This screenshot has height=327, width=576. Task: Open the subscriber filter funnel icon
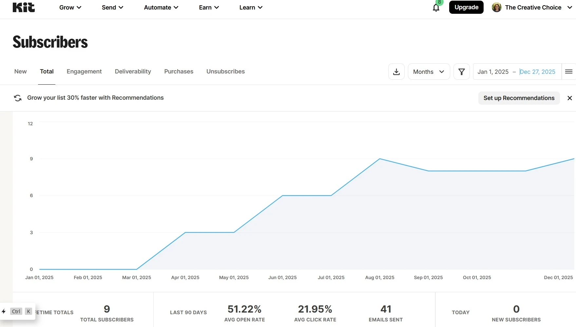tap(461, 72)
